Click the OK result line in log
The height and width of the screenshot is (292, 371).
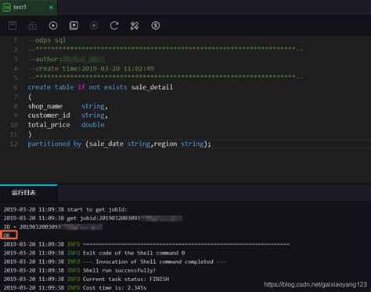click(9, 235)
